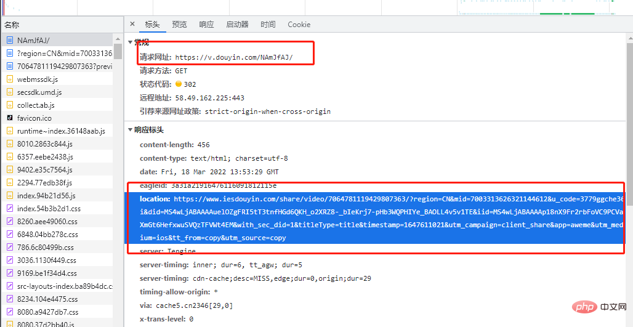Select secsdk.umd.js request
The width and height of the screenshot is (633, 327).
tap(57, 92)
